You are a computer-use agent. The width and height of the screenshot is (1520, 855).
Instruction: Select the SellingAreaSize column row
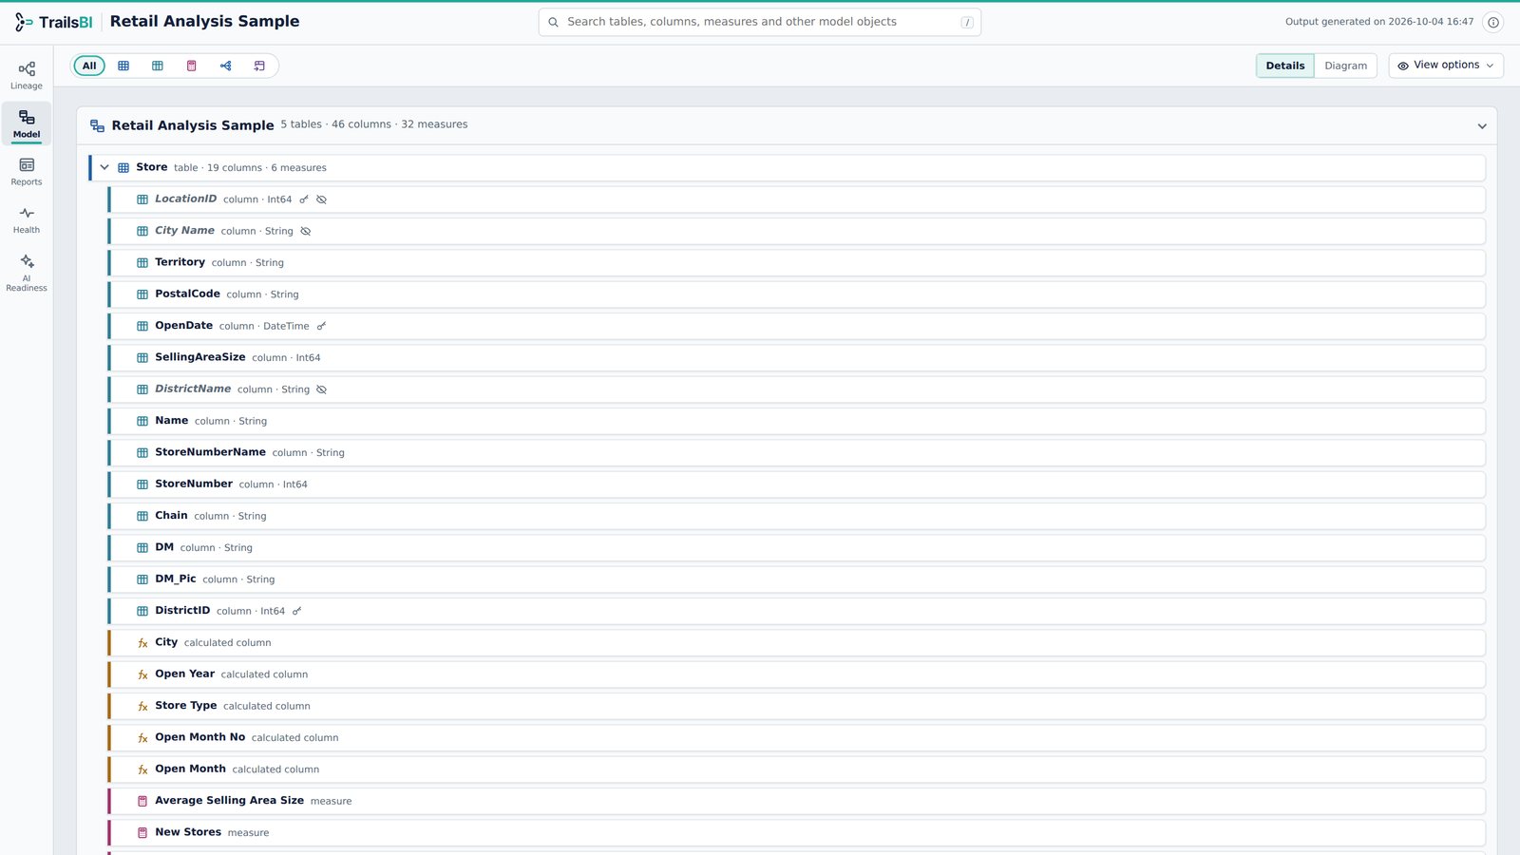(797, 357)
